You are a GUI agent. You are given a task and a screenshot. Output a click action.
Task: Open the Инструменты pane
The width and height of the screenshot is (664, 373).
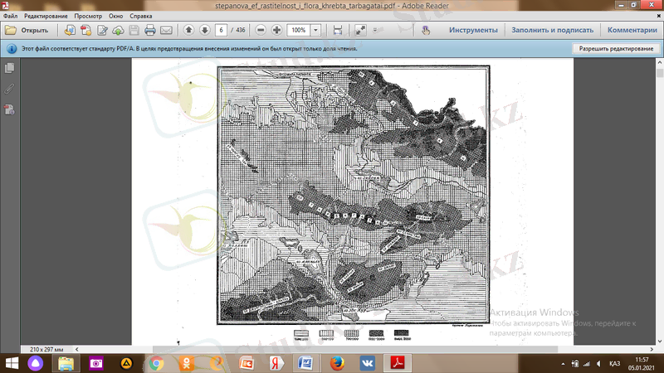pyautogui.click(x=473, y=31)
